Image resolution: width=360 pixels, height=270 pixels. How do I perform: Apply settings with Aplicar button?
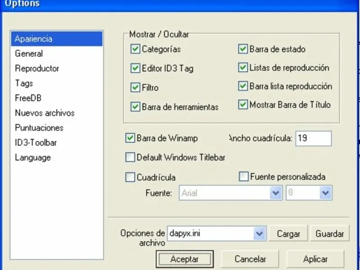[315, 259]
